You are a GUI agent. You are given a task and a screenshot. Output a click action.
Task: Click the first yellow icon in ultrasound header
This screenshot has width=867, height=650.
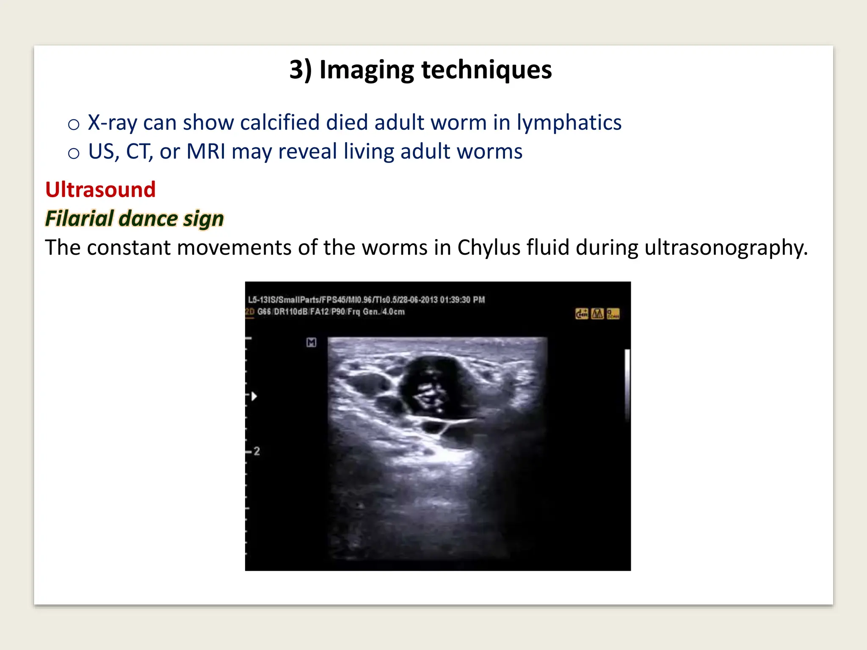582,314
